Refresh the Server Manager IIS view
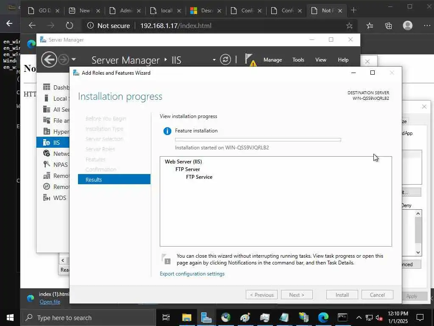This screenshot has width=434, height=326. [225, 59]
